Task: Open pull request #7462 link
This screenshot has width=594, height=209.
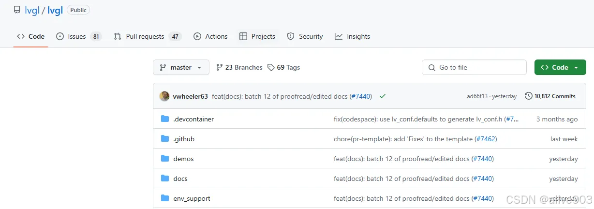Action: pyautogui.click(x=486, y=139)
